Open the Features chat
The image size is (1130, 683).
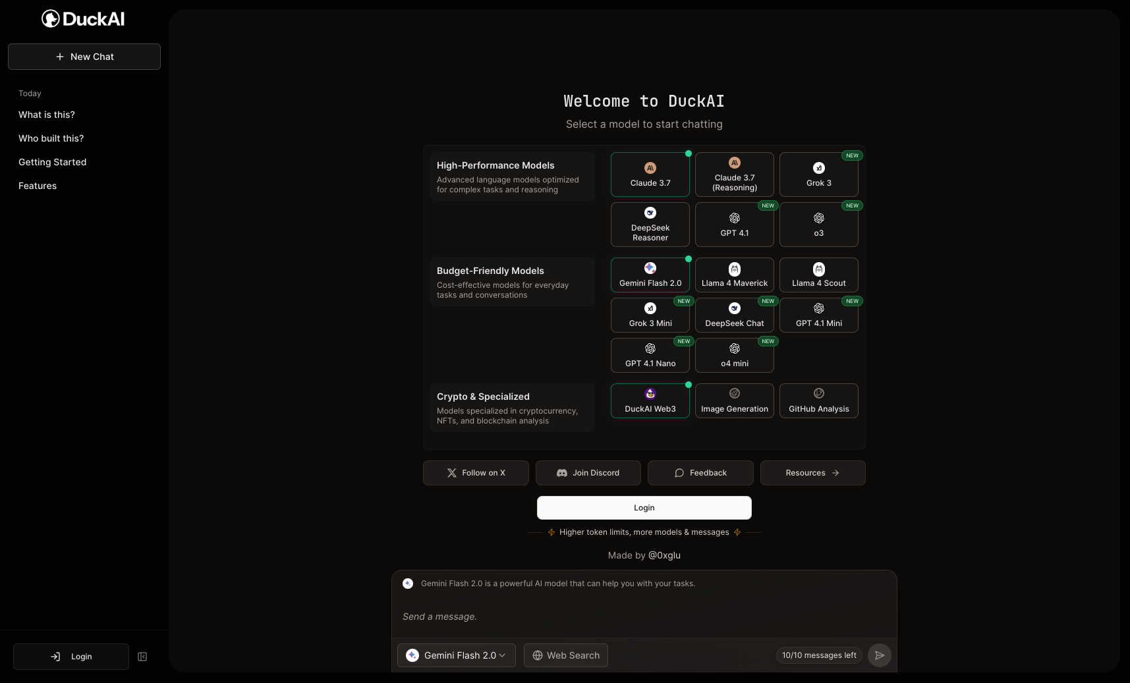tap(38, 186)
